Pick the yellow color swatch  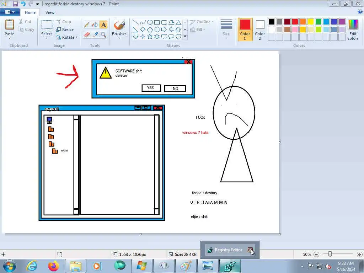(x=311, y=22)
